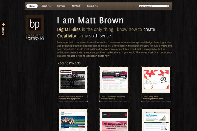Image resolution: width=197 pixels, height=131 pixels.
Task: Click the bp Browns Portfolio logo
Action: (x=35, y=28)
